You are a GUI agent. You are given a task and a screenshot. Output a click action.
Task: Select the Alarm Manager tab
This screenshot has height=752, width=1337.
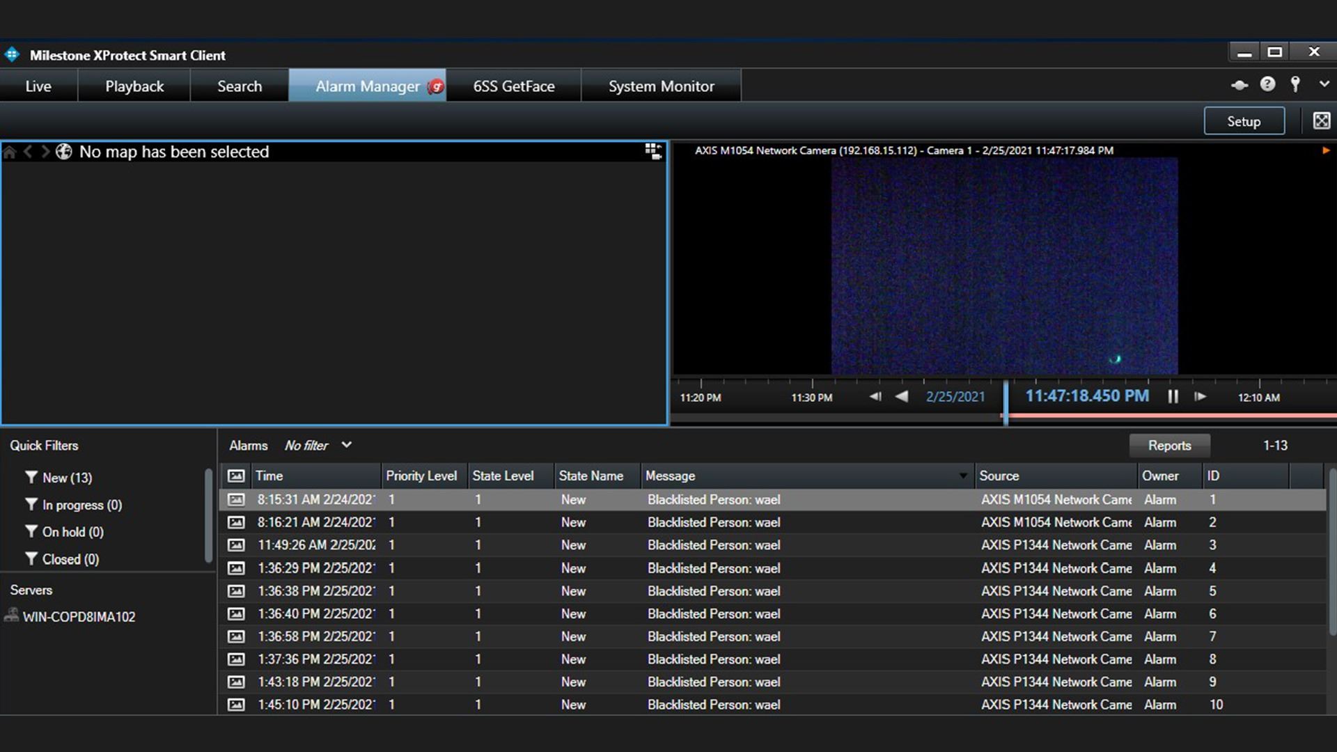368,86
